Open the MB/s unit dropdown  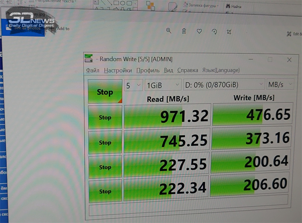point(280,84)
